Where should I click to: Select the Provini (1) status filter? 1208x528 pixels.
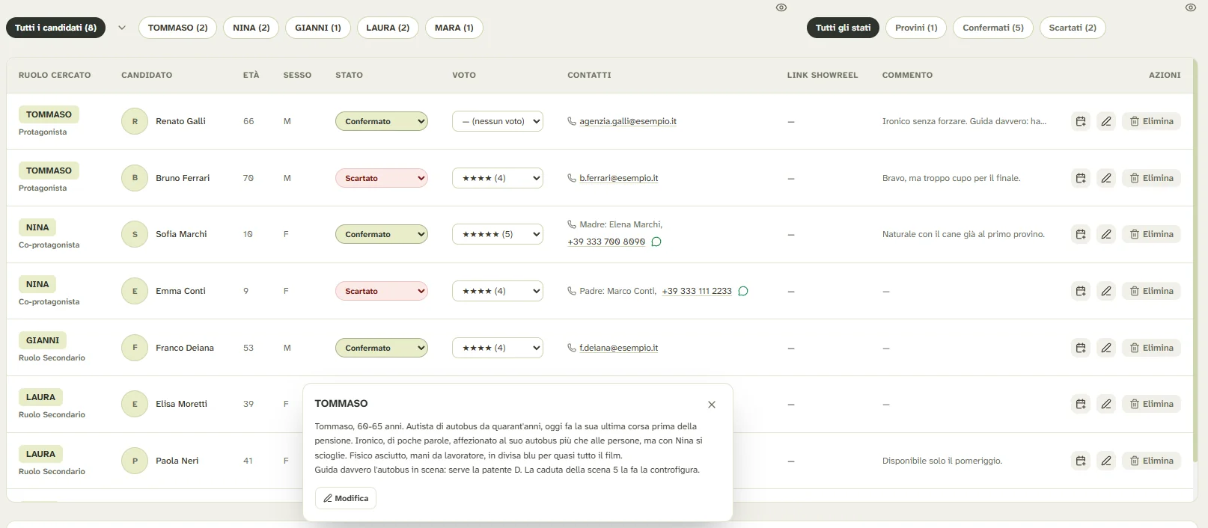click(916, 28)
